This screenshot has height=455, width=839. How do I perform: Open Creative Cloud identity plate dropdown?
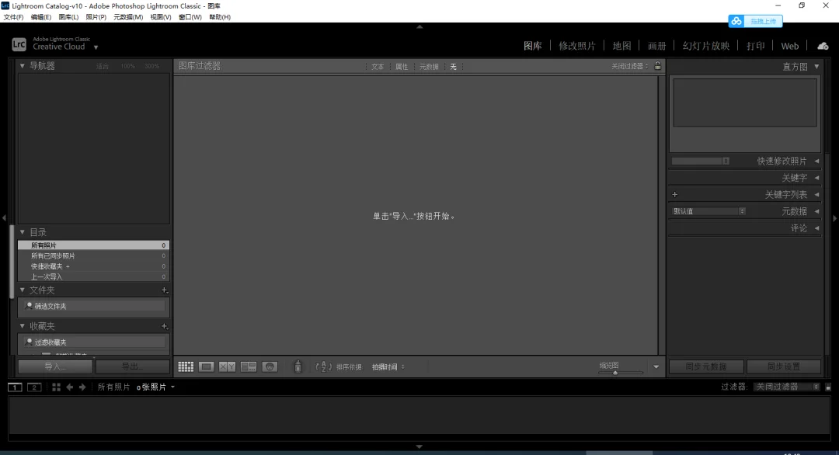96,47
